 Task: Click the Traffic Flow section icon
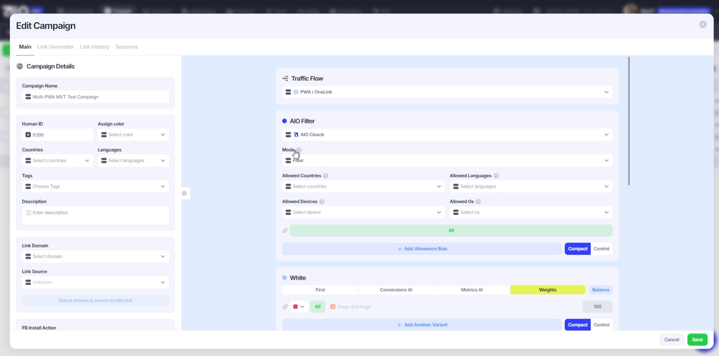[285, 79]
